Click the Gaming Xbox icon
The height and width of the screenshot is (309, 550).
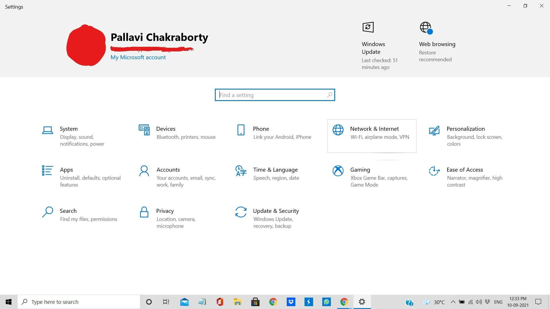point(338,171)
